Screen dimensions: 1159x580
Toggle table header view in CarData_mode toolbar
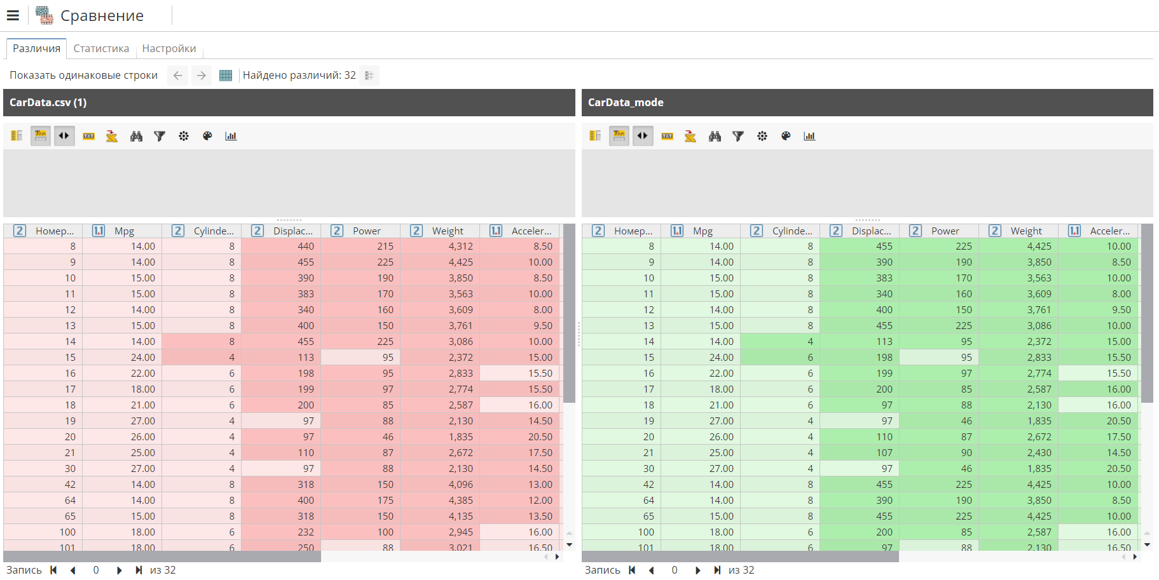click(619, 136)
